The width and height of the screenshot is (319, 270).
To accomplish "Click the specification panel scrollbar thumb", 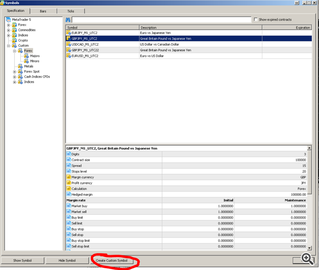I will (x=309, y=172).
